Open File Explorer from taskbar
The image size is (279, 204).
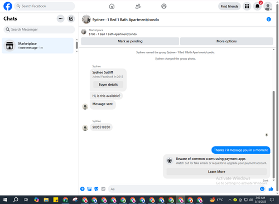[x=46, y=200]
